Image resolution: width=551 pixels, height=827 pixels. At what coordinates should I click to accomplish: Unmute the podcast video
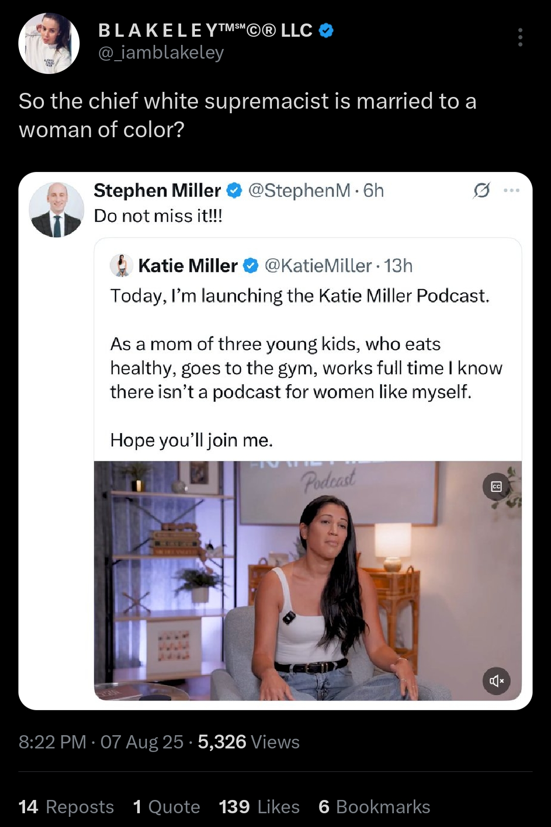pos(496,681)
